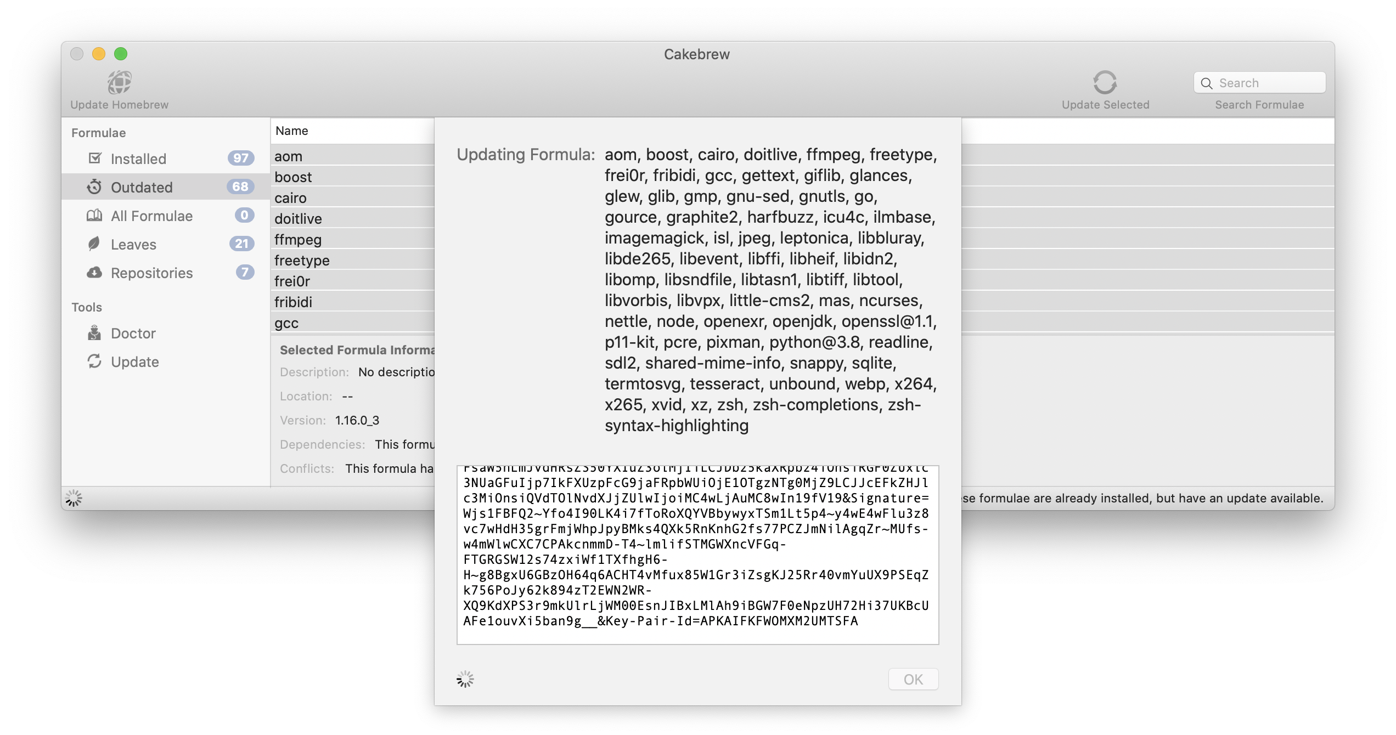The width and height of the screenshot is (1396, 735).
Task: Select the cairo row in formula list
Action: click(352, 197)
